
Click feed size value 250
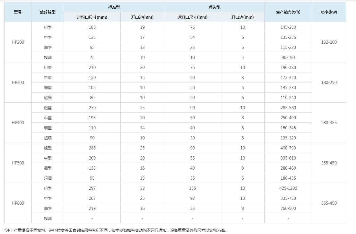tap(92, 108)
